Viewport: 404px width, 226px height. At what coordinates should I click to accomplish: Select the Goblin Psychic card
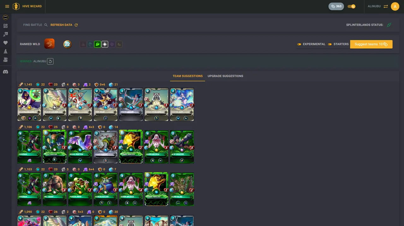tap(105, 189)
